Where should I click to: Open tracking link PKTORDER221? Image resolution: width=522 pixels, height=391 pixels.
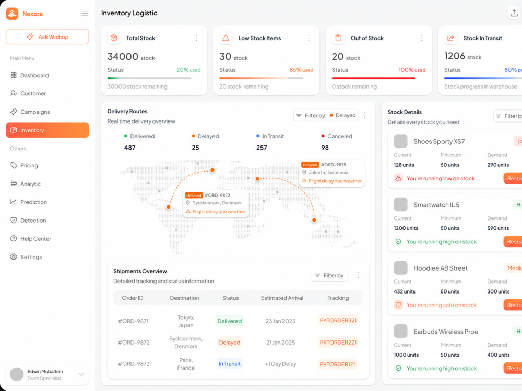pos(338,343)
